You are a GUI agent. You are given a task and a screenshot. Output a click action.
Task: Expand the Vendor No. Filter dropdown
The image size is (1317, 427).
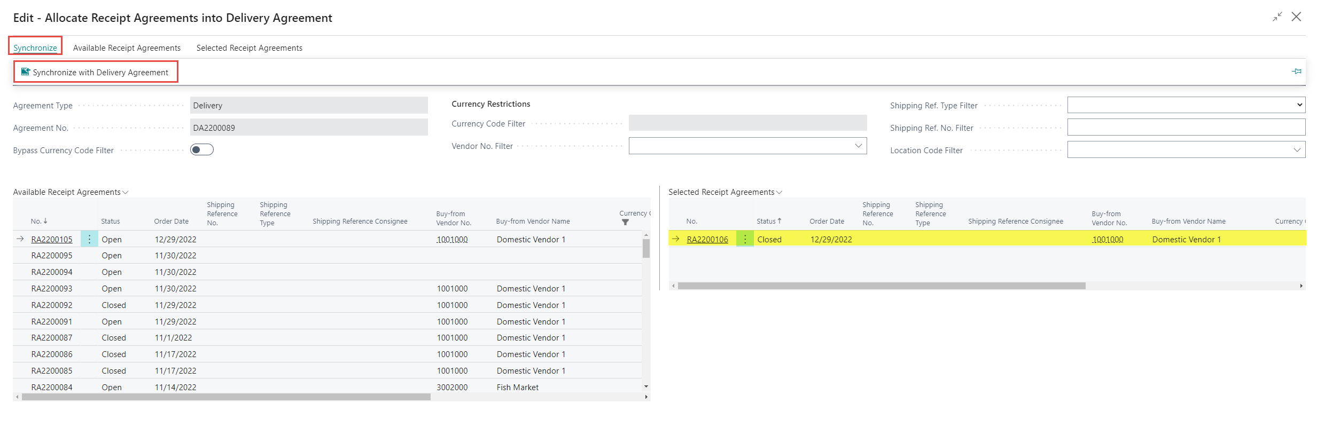858,146
